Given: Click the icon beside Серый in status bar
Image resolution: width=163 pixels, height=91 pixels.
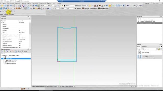Looking at the screenshot, I should (x=24, y=89).
